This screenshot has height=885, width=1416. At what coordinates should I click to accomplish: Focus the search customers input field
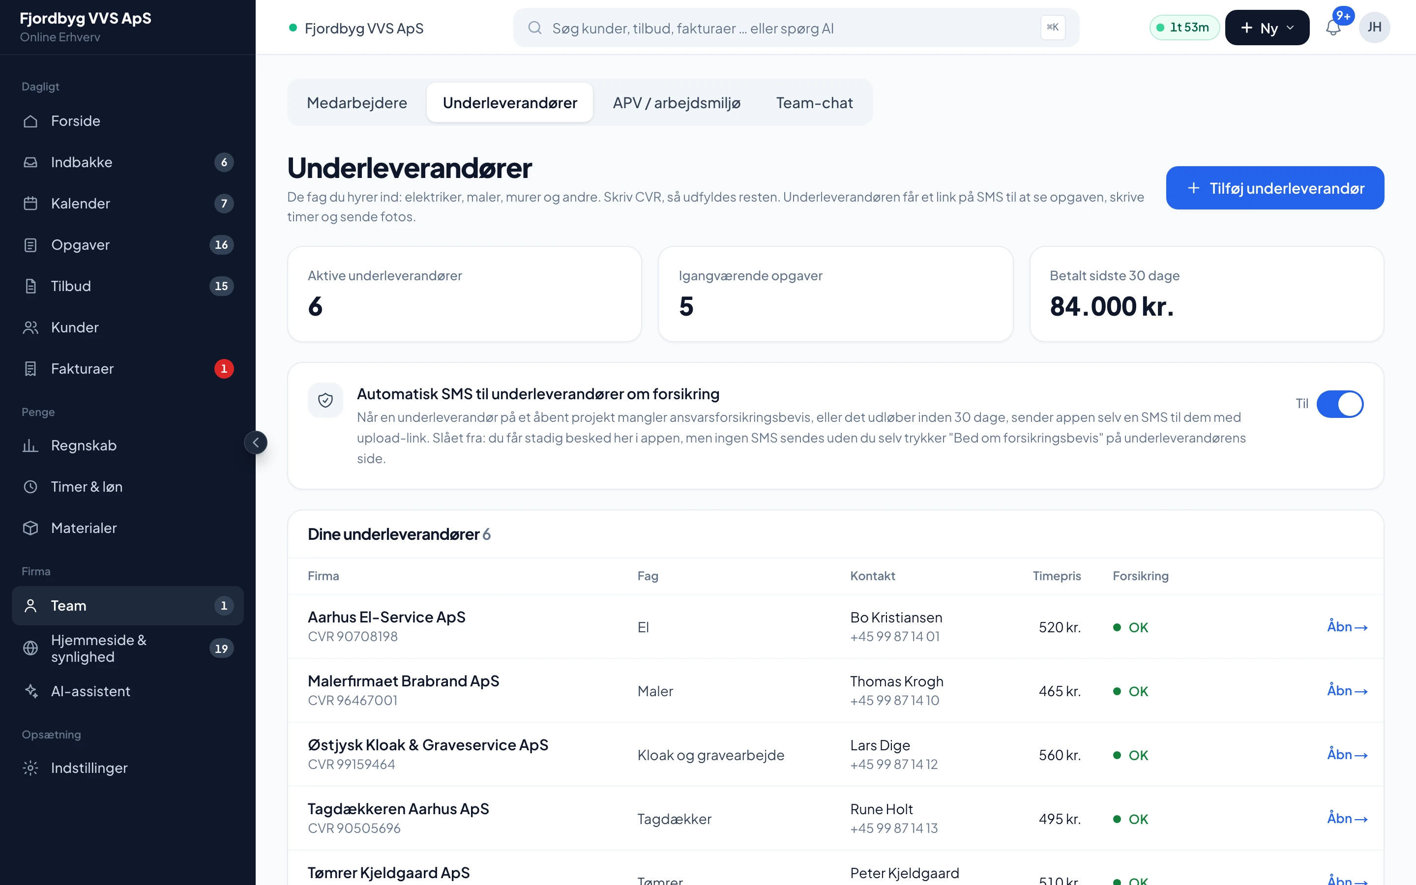(x=796, y=28)
